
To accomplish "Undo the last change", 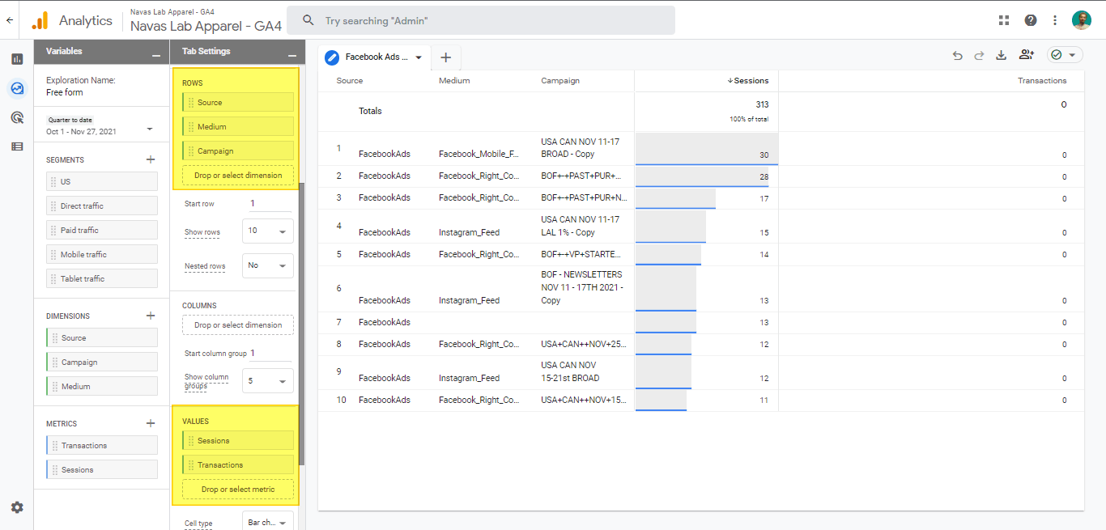I will pyautogui.click(x=958, y=55).
